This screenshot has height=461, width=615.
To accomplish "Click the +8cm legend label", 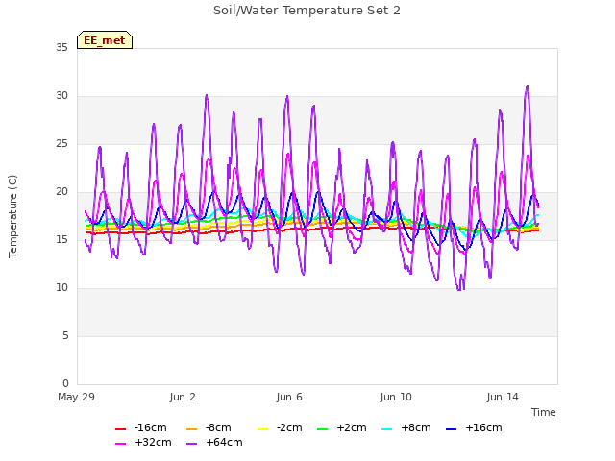I will 416,427.
